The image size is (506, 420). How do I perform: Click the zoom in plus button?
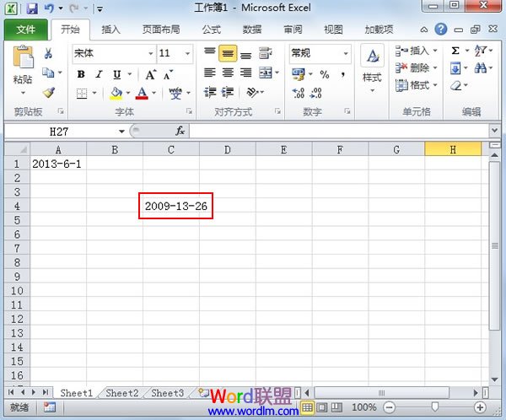(480, 407)
